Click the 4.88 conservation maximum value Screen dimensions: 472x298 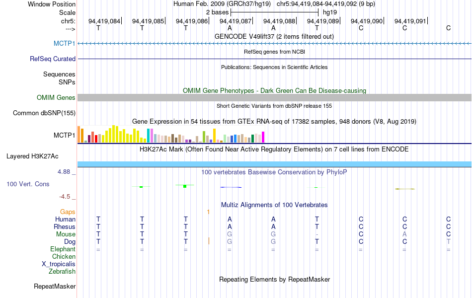click(64, 171)
